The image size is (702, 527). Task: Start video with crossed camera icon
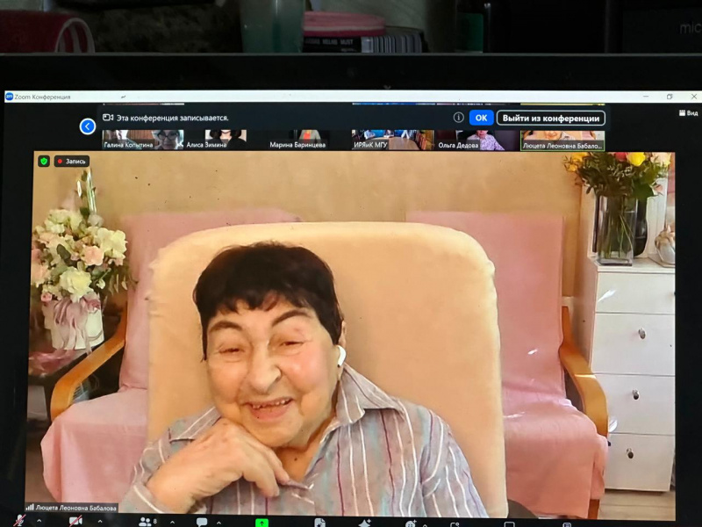75,521
